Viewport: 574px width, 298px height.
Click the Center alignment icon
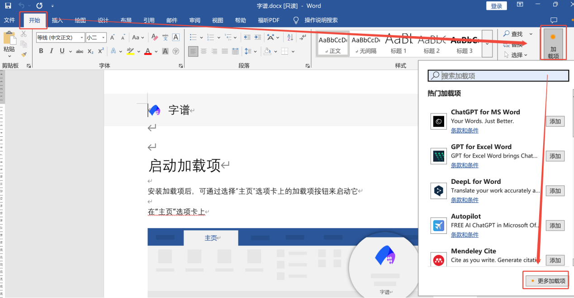coord(204,51)
